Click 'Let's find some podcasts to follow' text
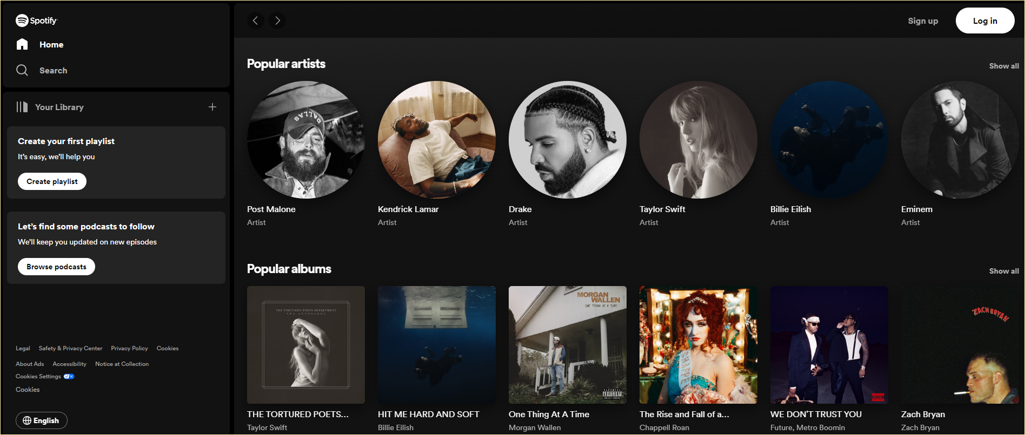Viewport: 1025px width, 435px height. [x=86, y=227]
